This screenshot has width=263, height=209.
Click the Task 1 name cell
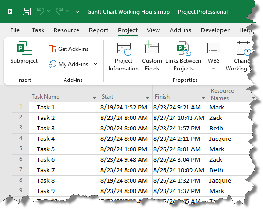(64, 107)
